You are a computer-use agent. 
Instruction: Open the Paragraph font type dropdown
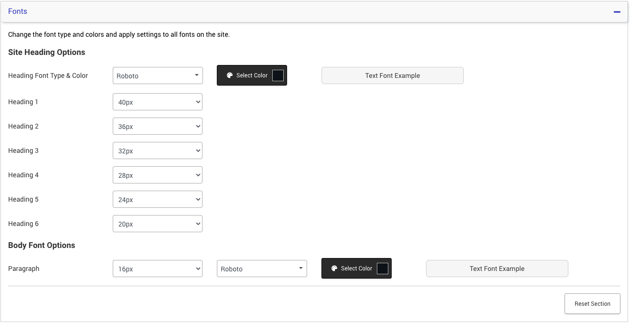(262, 269)
